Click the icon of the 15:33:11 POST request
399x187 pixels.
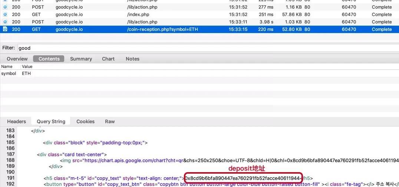tap(5, 22)
